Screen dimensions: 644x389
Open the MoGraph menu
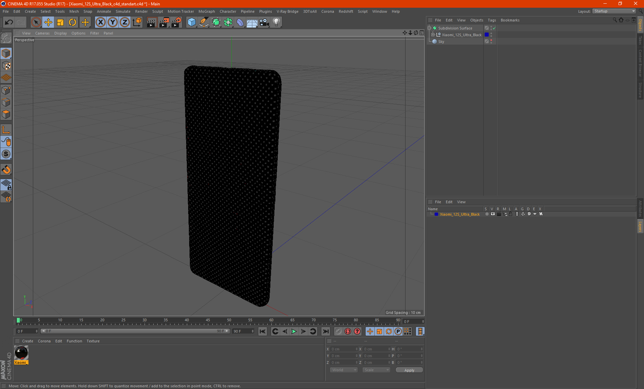click(206, 11)
